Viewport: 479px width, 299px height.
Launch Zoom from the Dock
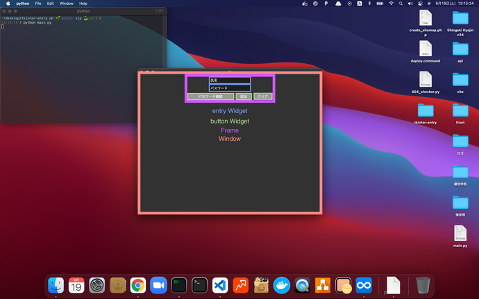pos(158,285)
